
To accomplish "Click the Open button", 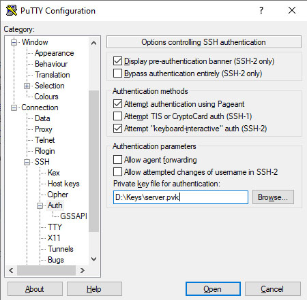I will (x=213, y=289).
